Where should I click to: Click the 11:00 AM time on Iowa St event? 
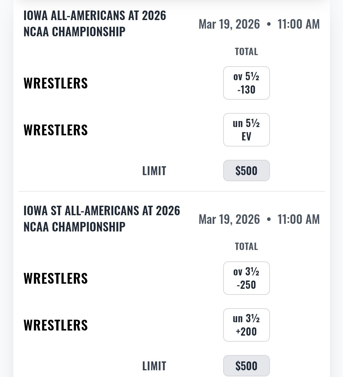click(x=298, y=219)
